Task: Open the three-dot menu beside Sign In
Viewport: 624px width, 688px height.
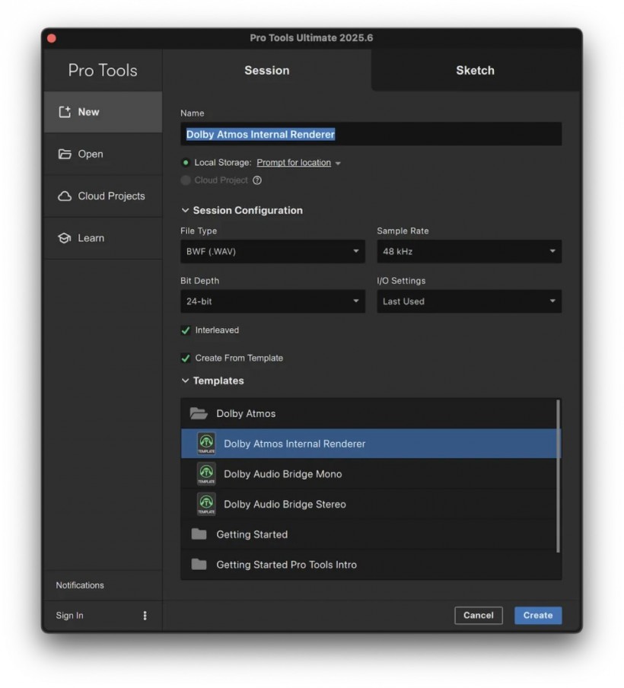Action: [x=145, y=616]
